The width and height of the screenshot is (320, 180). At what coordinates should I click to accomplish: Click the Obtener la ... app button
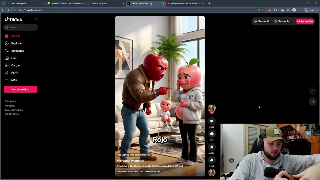coord(283,21)
